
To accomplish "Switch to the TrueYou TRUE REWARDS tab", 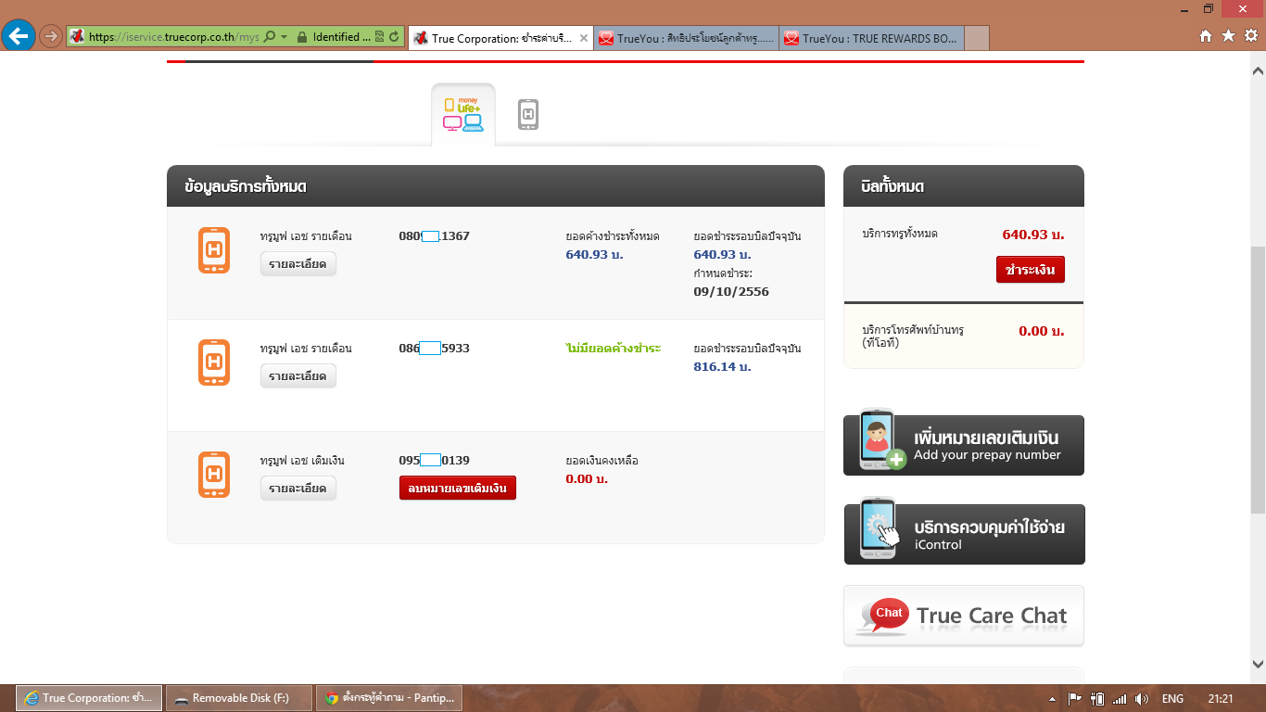I will pos(872,38).
